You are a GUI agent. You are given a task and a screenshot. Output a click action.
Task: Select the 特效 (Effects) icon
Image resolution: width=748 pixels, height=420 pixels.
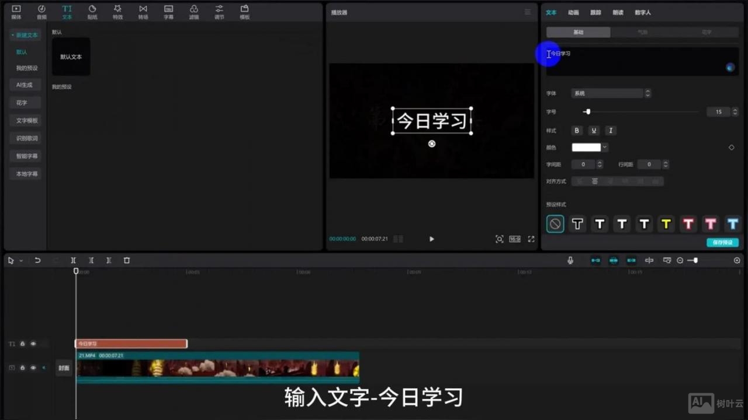(x=117, y=12)
